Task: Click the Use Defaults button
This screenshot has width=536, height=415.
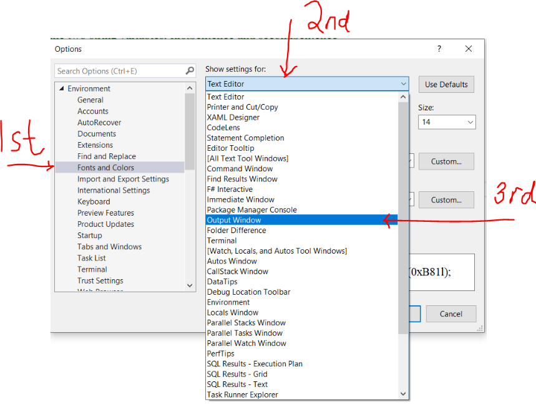Action: click(x=446, y=84)
